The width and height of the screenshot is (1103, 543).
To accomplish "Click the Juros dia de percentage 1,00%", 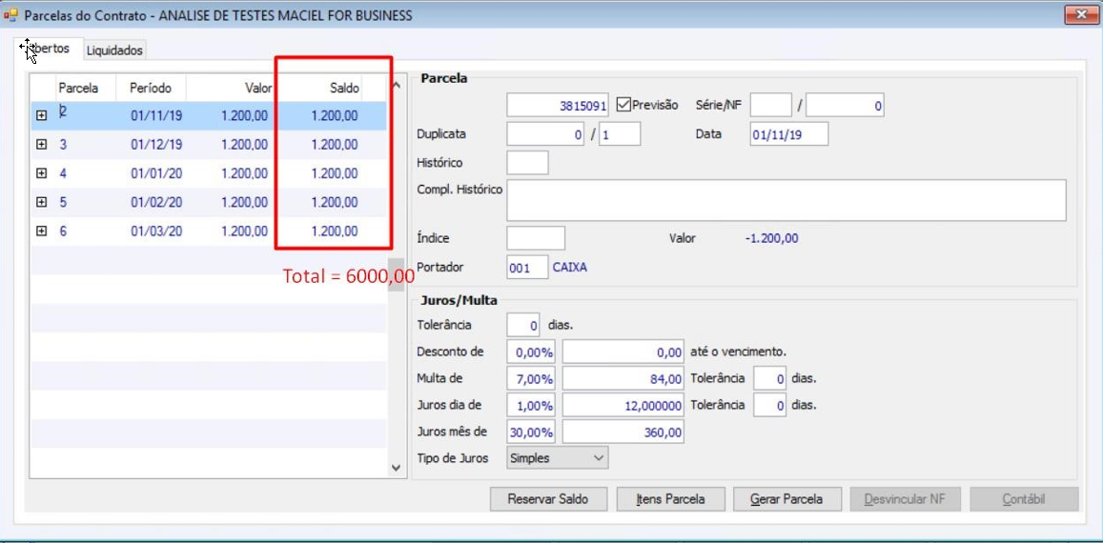I will (x=531, y=405).
